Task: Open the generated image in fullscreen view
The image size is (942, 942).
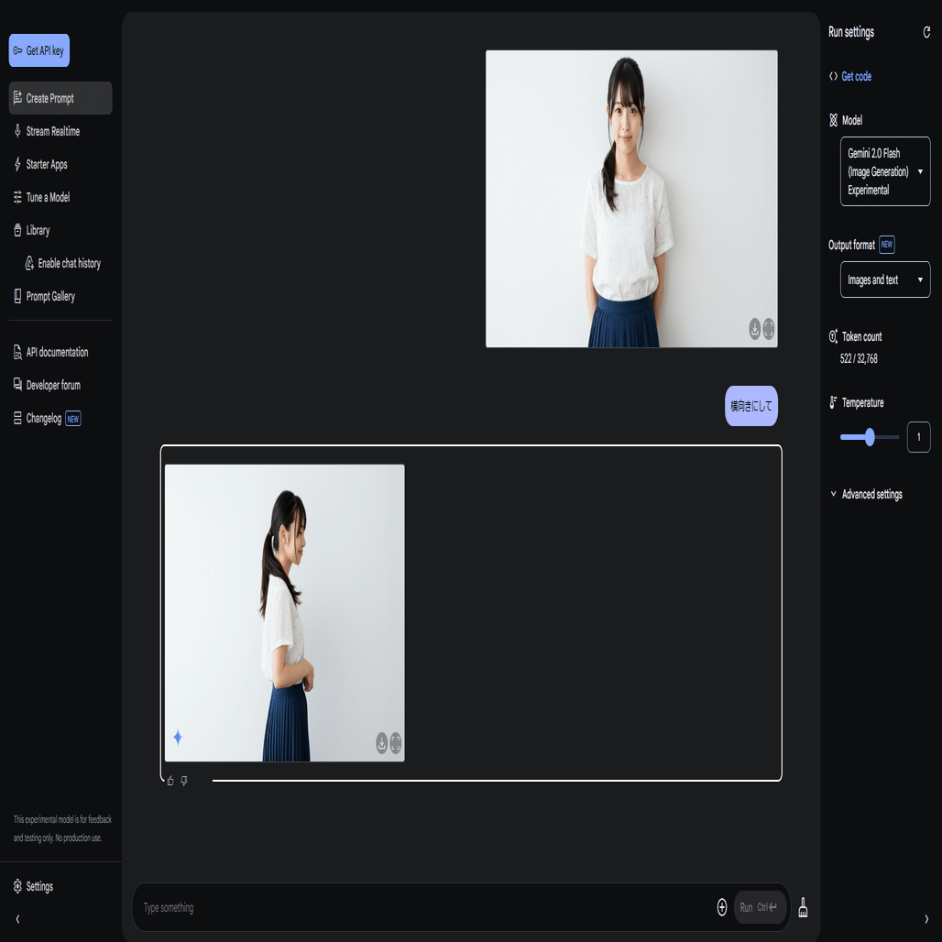Action: point(395,744)
